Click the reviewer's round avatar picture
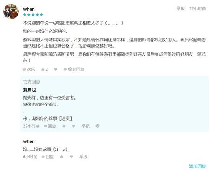The height and width of the screenshot is (173, 210). pos(11,11)
